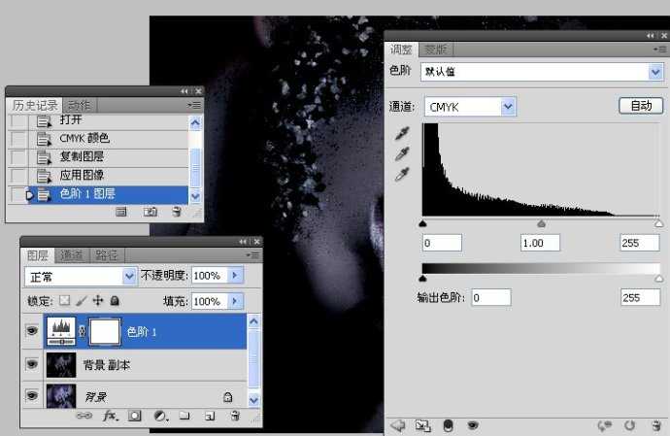Select the black point eyedropper

402,133
